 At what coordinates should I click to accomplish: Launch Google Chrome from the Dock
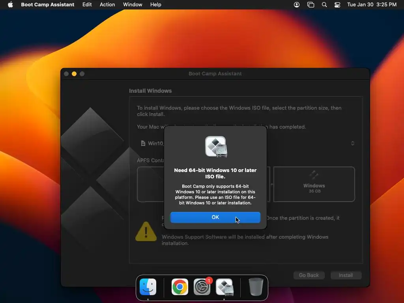coord(180,287)
